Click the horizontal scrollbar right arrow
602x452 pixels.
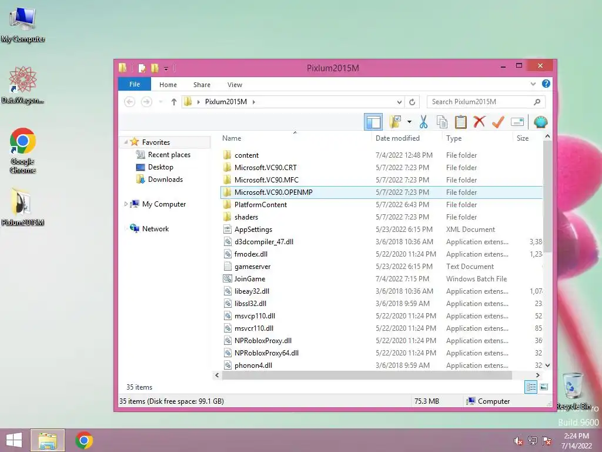(537, 375)
